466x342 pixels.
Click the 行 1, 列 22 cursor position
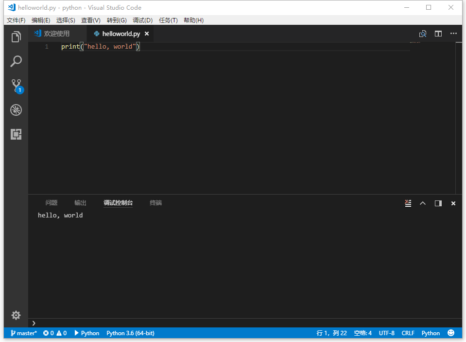click(x=332, y=333)
